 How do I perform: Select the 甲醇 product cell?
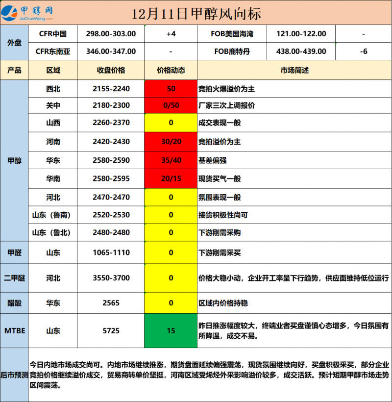pyautogui.click(x=14, y=160)
